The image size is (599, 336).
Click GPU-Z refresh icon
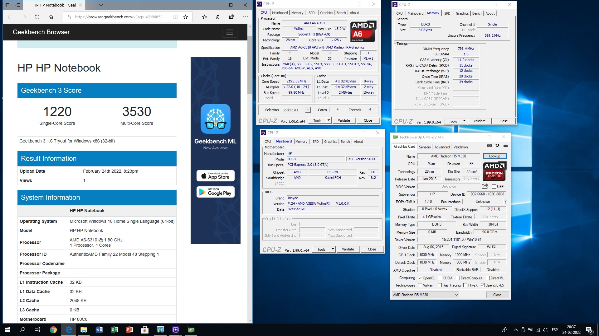[498, 145]
